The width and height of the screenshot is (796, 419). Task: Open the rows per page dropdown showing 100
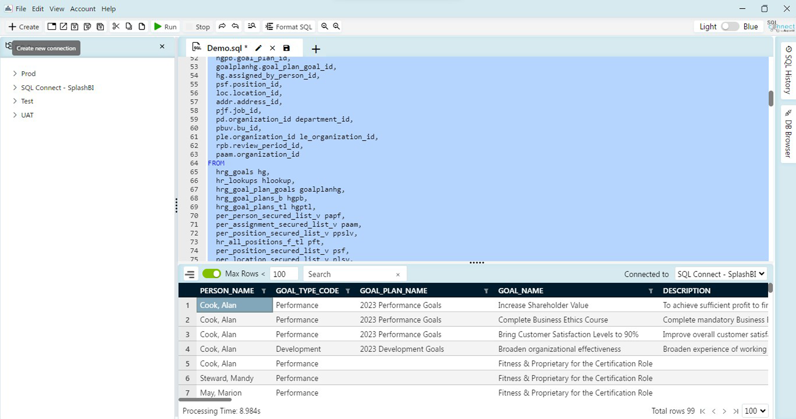(755, 411)
